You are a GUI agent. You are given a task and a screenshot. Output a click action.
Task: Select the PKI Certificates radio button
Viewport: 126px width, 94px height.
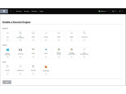(20, 40)
